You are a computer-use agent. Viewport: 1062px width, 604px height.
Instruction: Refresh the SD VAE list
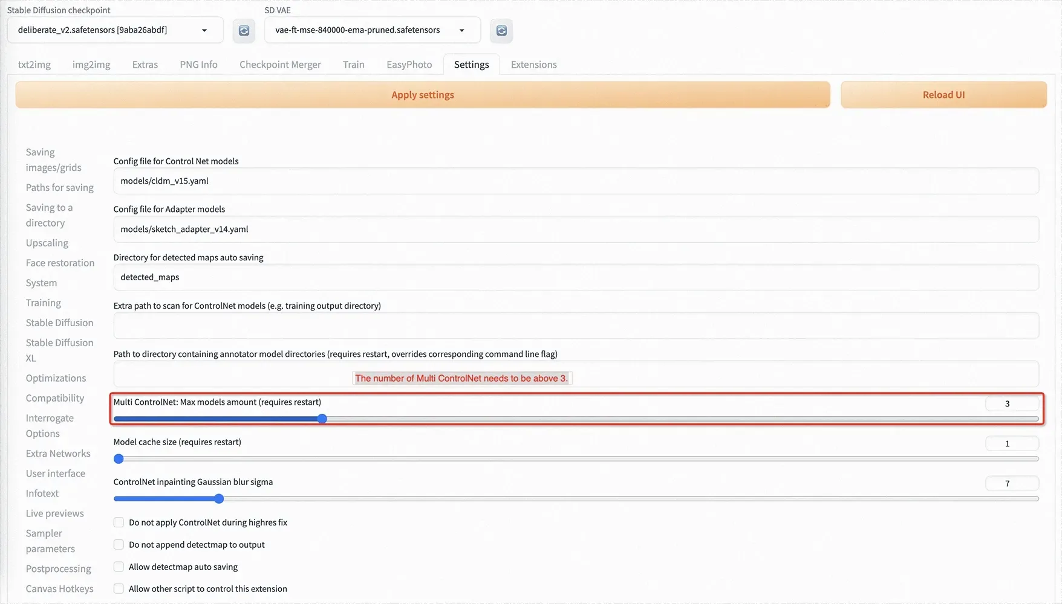(x=501, y=30)
